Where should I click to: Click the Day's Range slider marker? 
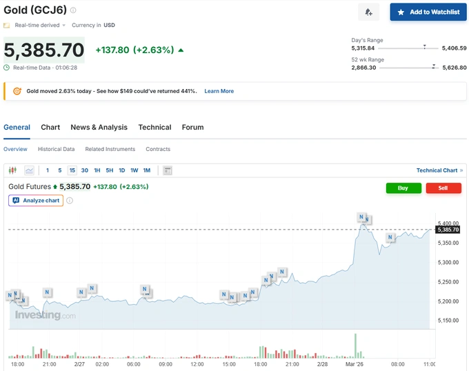point(424,48)
